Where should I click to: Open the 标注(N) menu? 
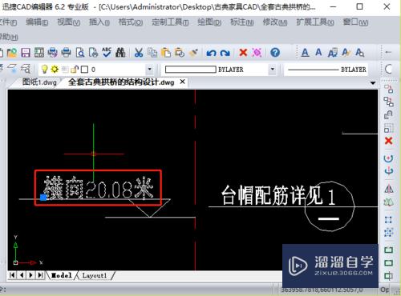point(242,22)
